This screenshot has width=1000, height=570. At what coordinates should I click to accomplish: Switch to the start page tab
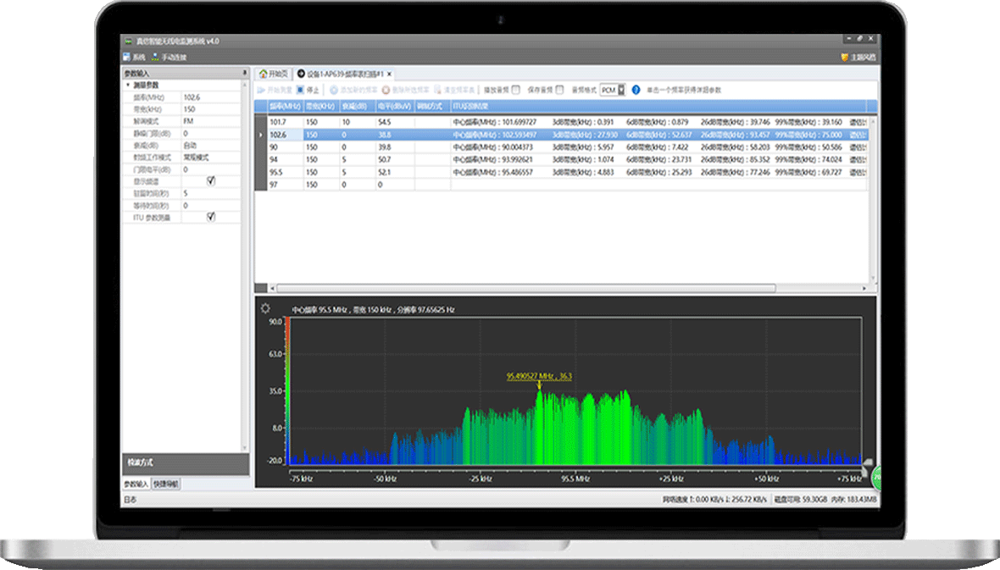tap(274, 74)
